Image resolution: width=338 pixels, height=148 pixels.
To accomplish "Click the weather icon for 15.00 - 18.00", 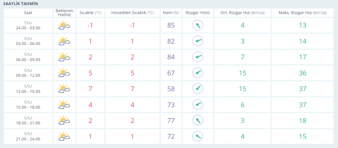I will click(64, 105).
